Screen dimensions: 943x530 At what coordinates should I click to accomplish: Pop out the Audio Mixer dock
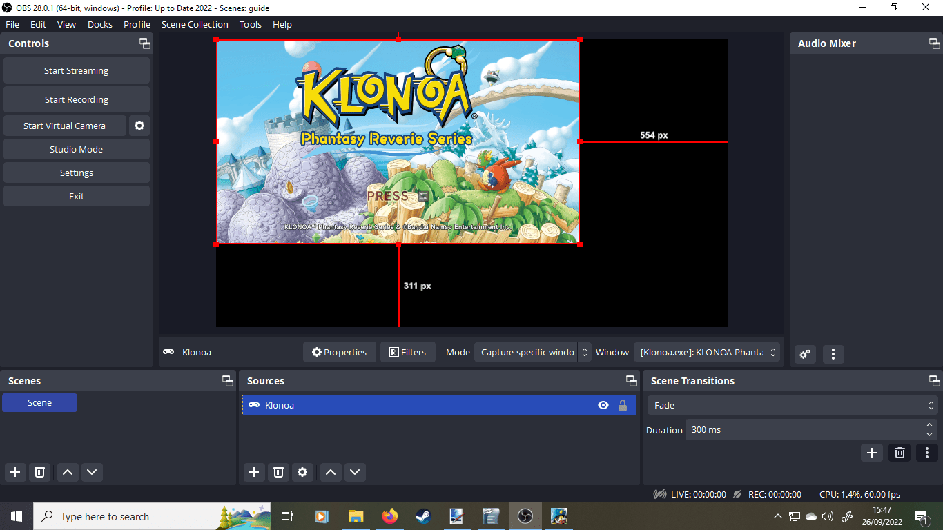tap(935, 43)
